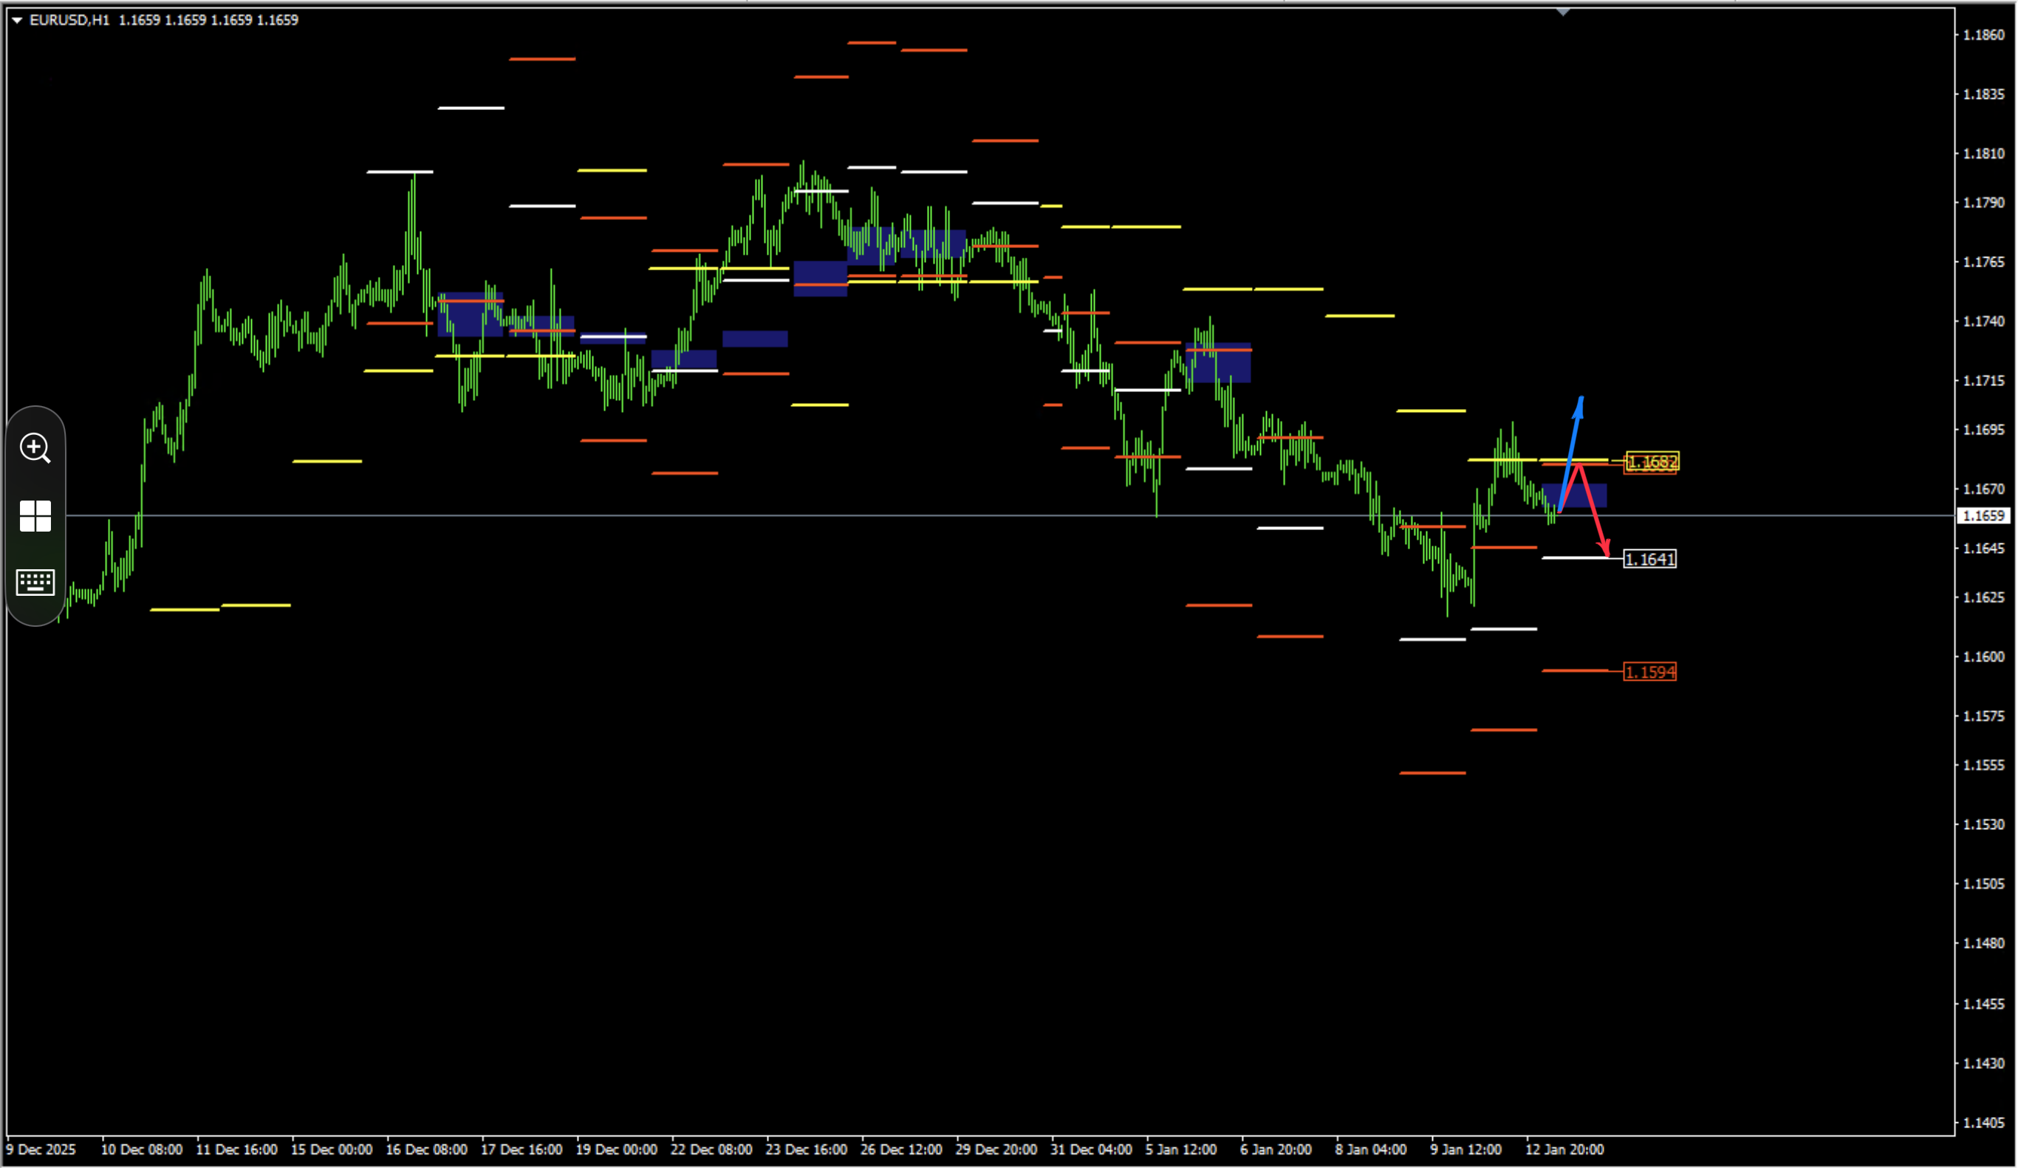2018x1168 pixels.
Task: Select the red downward forecast arrow
Action: tap(1593, 510)
